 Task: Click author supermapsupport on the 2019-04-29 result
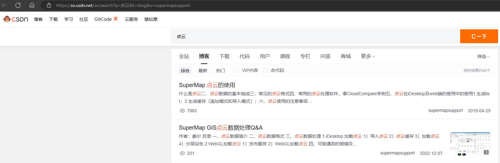(446, 111)
